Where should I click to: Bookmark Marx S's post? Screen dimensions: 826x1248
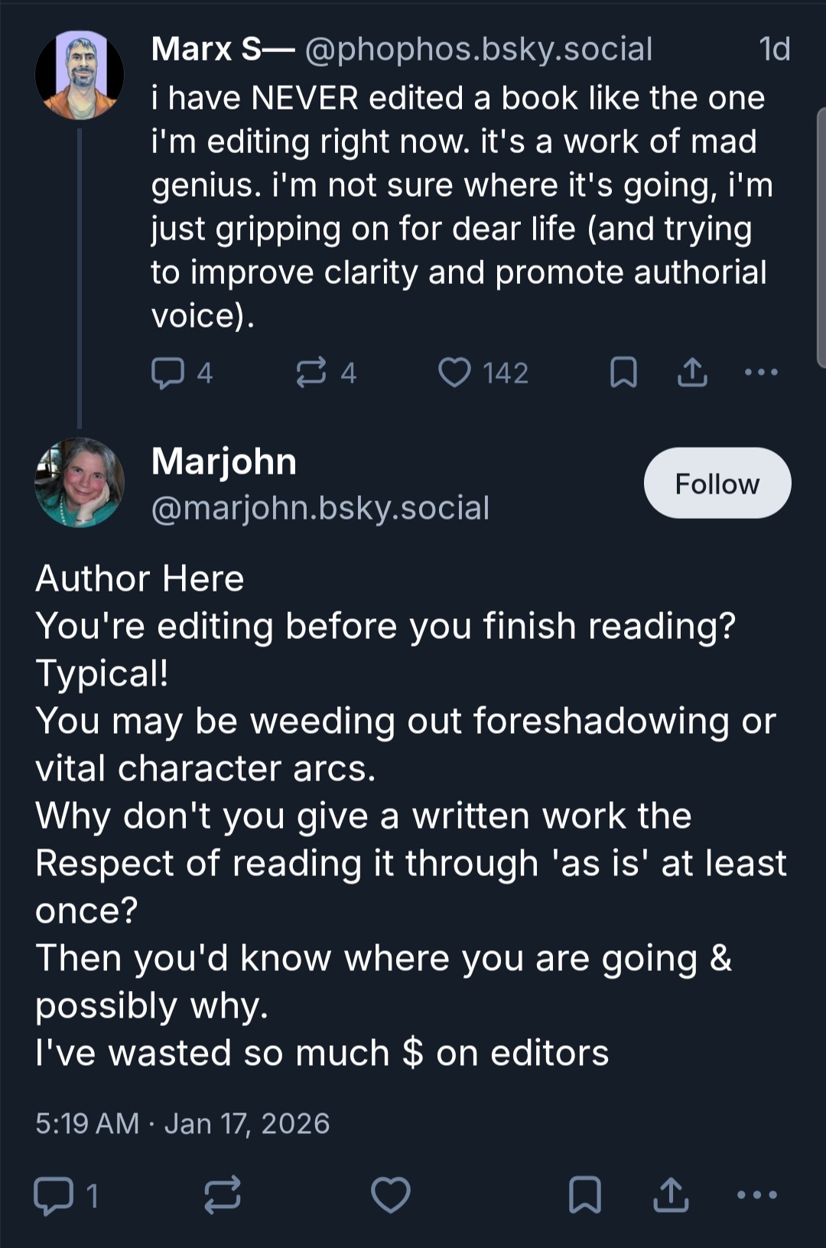[x=623, y=373]
